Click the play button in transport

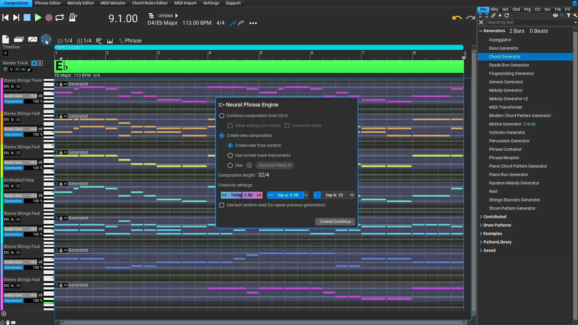tap(38, 18)
